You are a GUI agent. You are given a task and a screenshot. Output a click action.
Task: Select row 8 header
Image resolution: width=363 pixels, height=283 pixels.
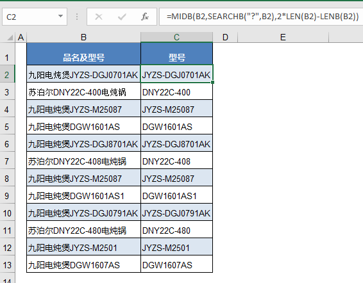[7, 177]
